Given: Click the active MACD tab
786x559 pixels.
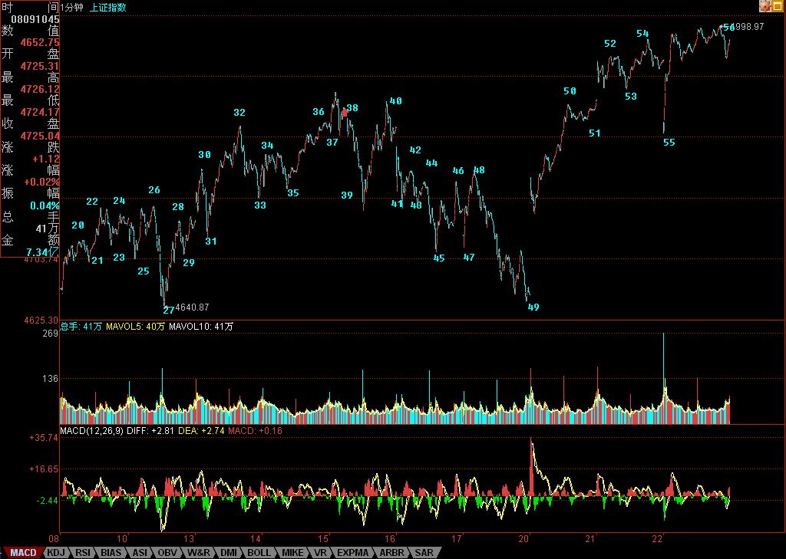Looking at the screenshot, I should pyautogui.click(x=23, y=552).
